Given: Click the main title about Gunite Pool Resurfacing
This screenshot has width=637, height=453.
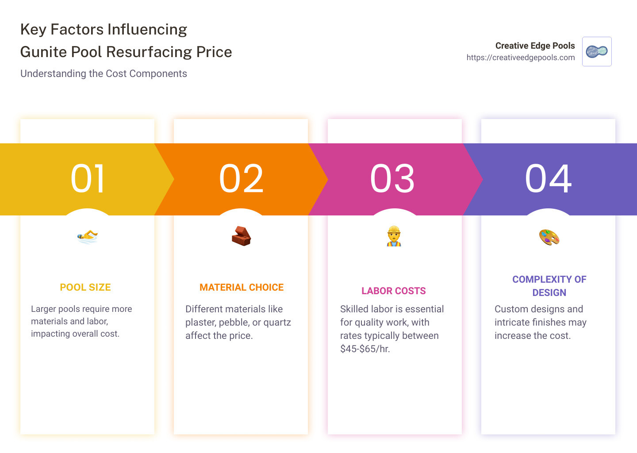Looking at the screenshot, I should (x=126, y=41).
